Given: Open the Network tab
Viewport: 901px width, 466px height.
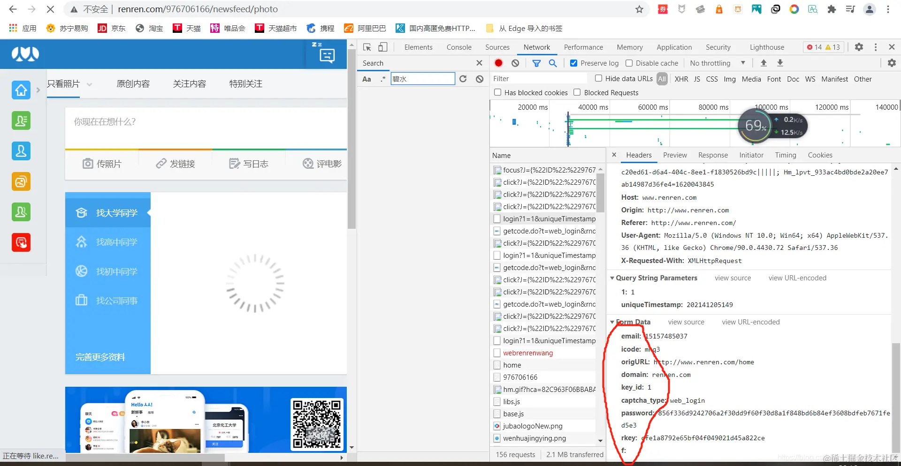Looking at the screenshot, I should click(536, 47).
